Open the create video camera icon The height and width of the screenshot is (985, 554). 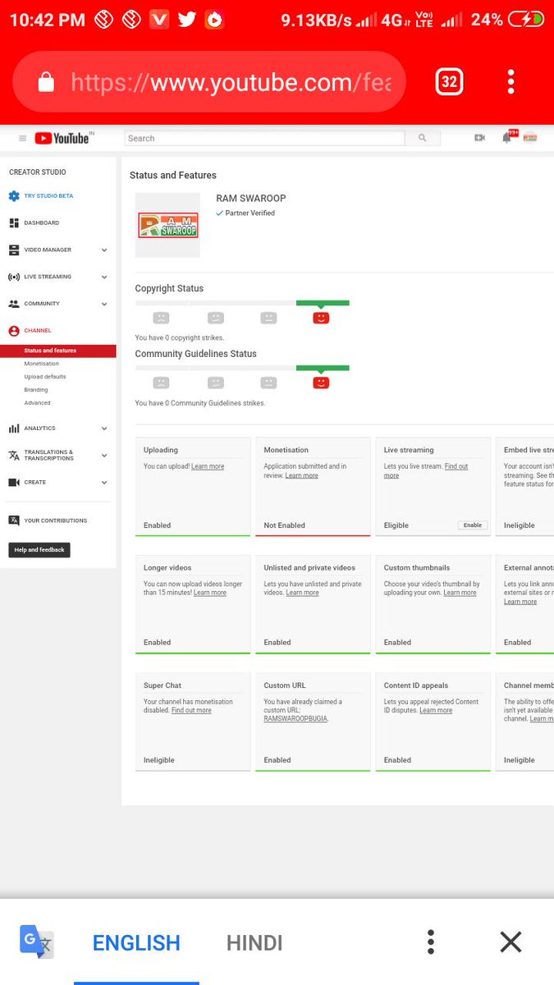tap(479, 138)
